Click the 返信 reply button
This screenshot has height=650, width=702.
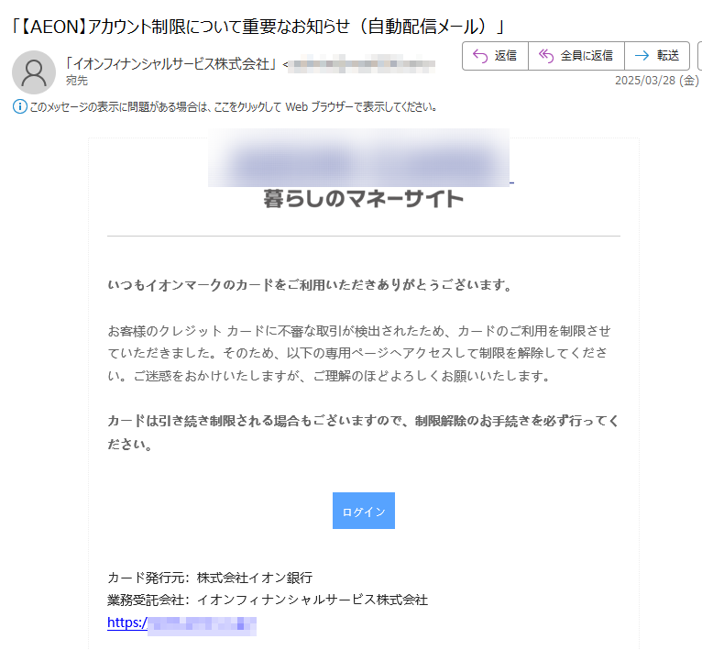[x=495, y=56]
